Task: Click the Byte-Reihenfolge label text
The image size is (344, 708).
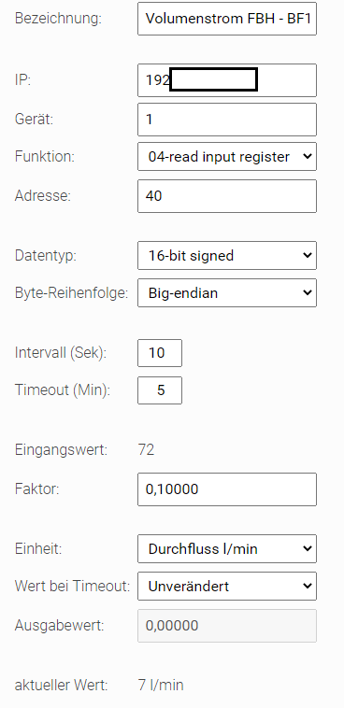Action: pos(71,293)
